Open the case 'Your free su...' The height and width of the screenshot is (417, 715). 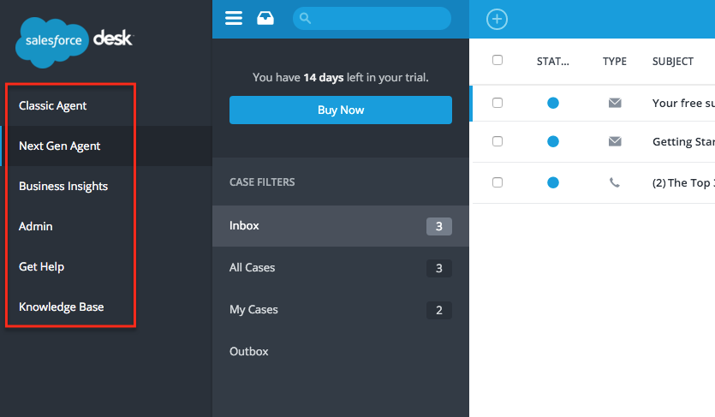pyautogui.click(x=683, y=104)
